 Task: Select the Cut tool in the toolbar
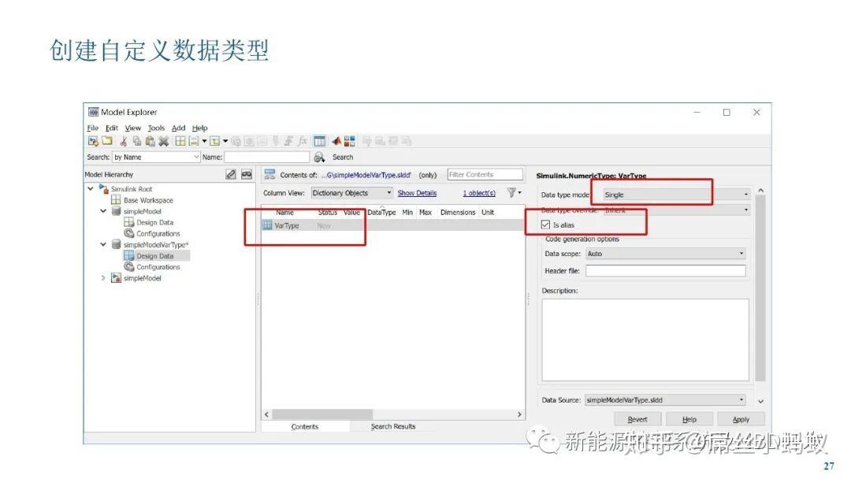[x=124, y=141]
